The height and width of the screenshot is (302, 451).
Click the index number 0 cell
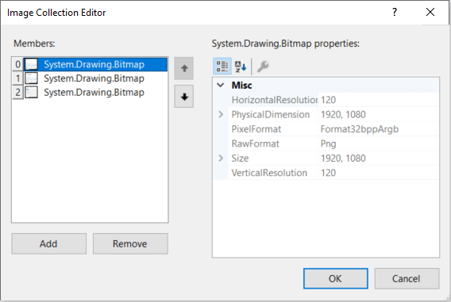(x=17, y=64)
